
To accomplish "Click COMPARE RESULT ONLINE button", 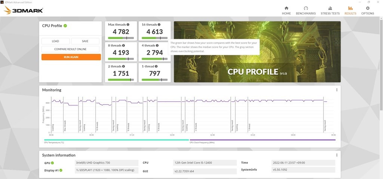I will tap(70, 49).
